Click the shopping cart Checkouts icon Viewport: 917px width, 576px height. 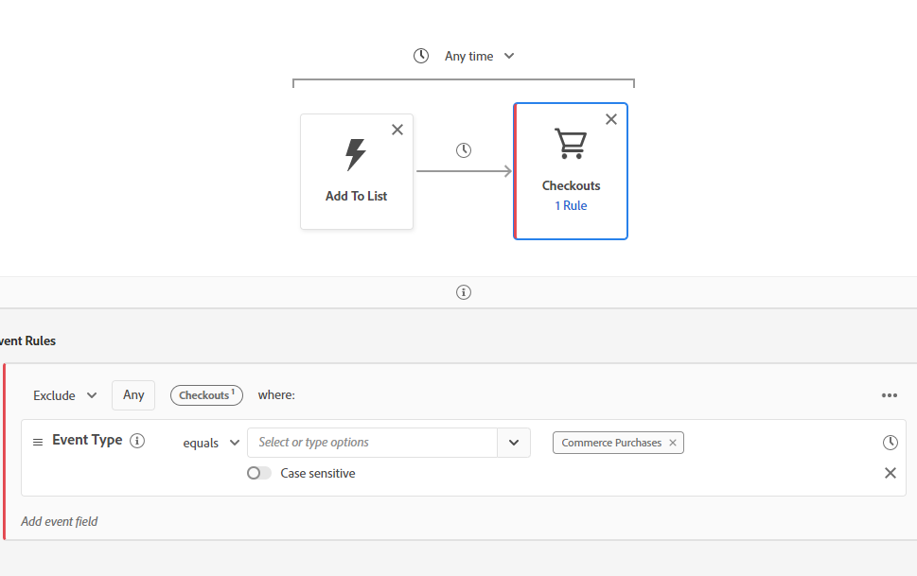coord(570,144)
